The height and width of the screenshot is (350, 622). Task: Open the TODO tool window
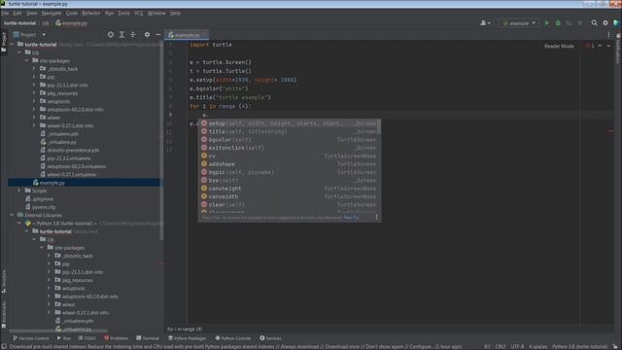86,338
